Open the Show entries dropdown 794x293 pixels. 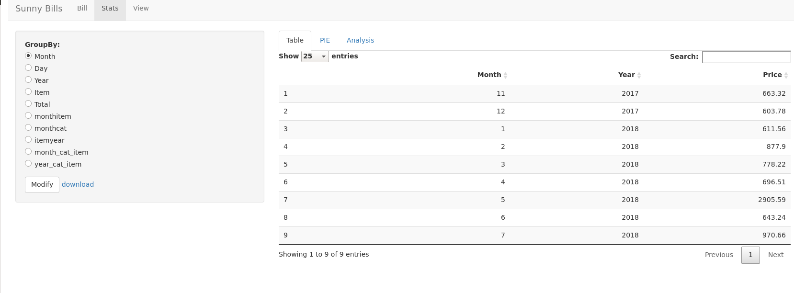pyautogui.click(x=315, y=56)
